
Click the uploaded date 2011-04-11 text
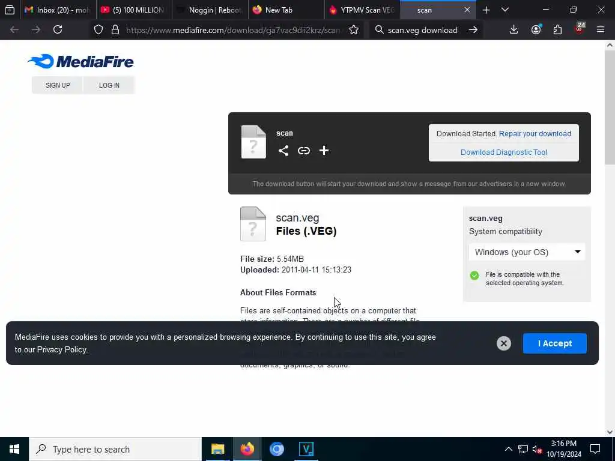click(316, 270)
